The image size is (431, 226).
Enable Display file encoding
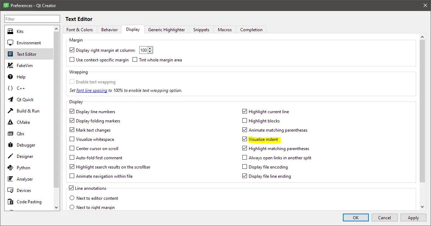pos(244,167)
